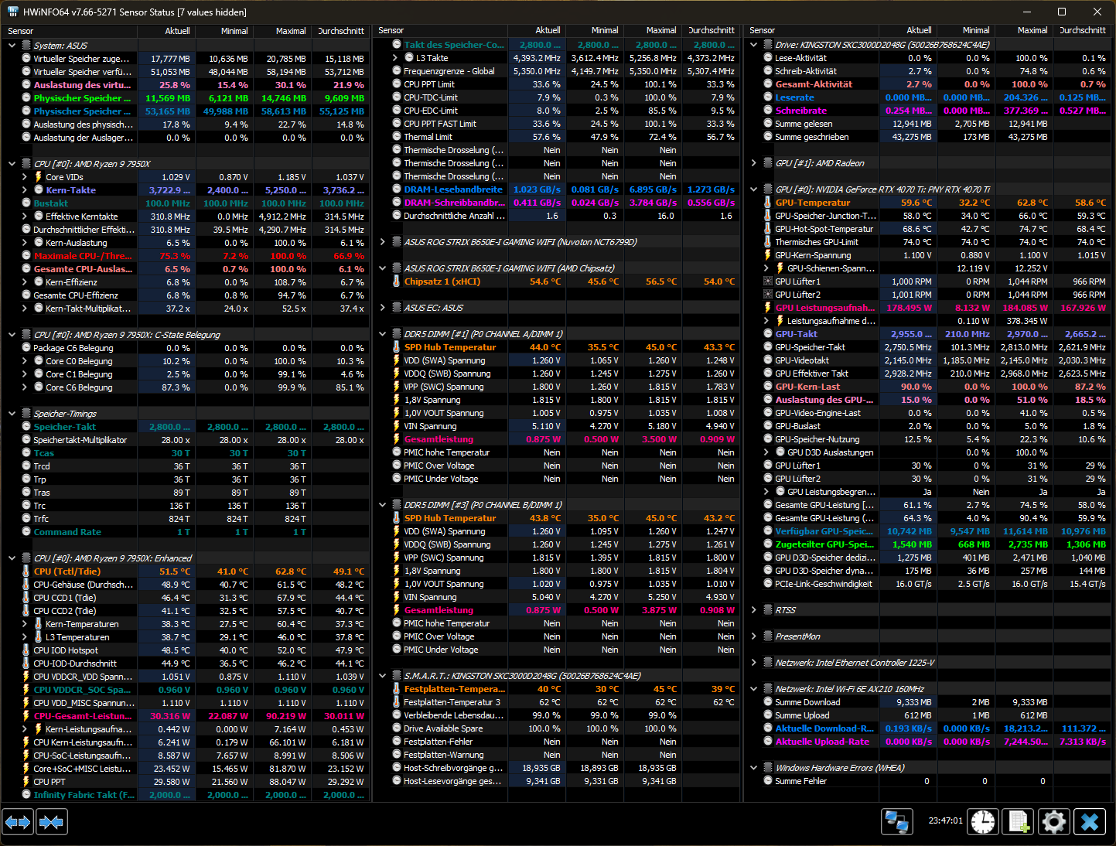The image size is (1116, 846).
Task: Click the CPU (Tctl/Tdie) thermometer icon
Action: point(26,571)
